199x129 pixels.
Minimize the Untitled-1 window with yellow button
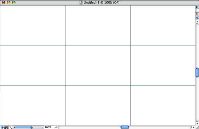pos(9,3)
